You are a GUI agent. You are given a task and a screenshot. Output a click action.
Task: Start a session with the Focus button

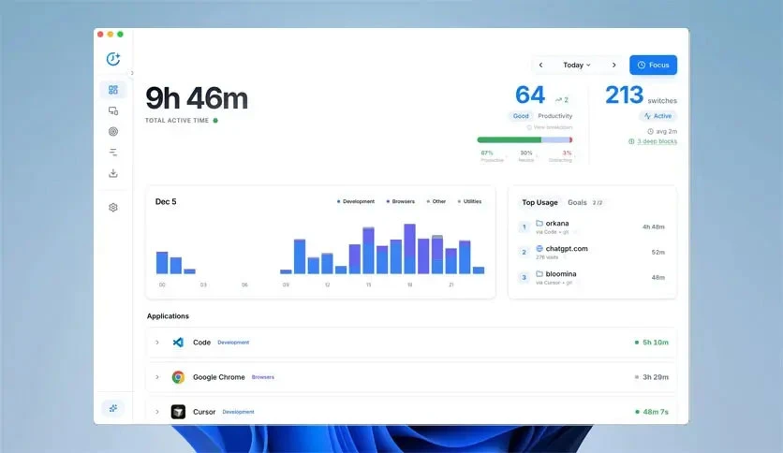tap(653, 65)
